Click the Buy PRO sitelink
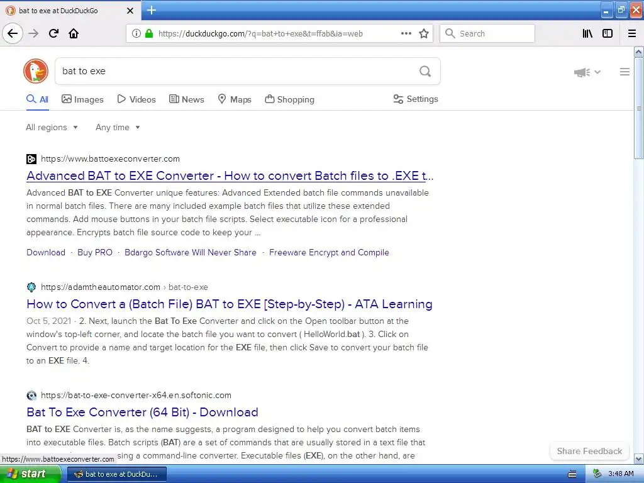 coord(95,252)
